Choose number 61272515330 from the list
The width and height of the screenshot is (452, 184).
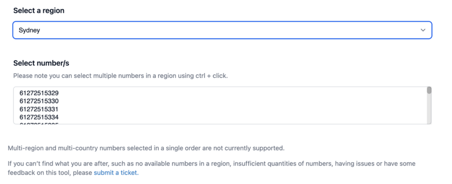39,101
